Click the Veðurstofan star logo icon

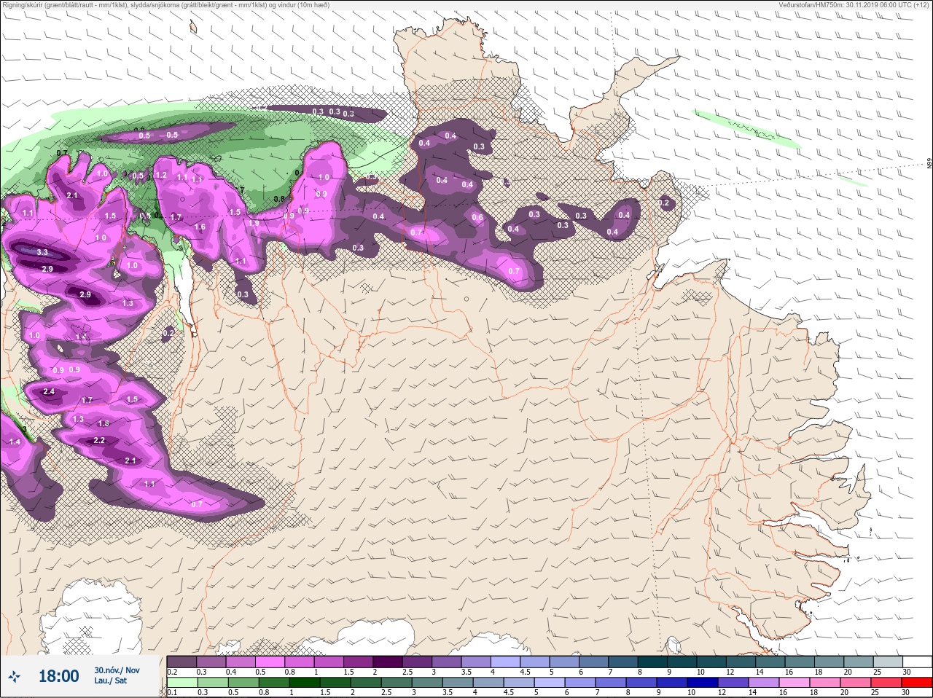pos(14,677)
